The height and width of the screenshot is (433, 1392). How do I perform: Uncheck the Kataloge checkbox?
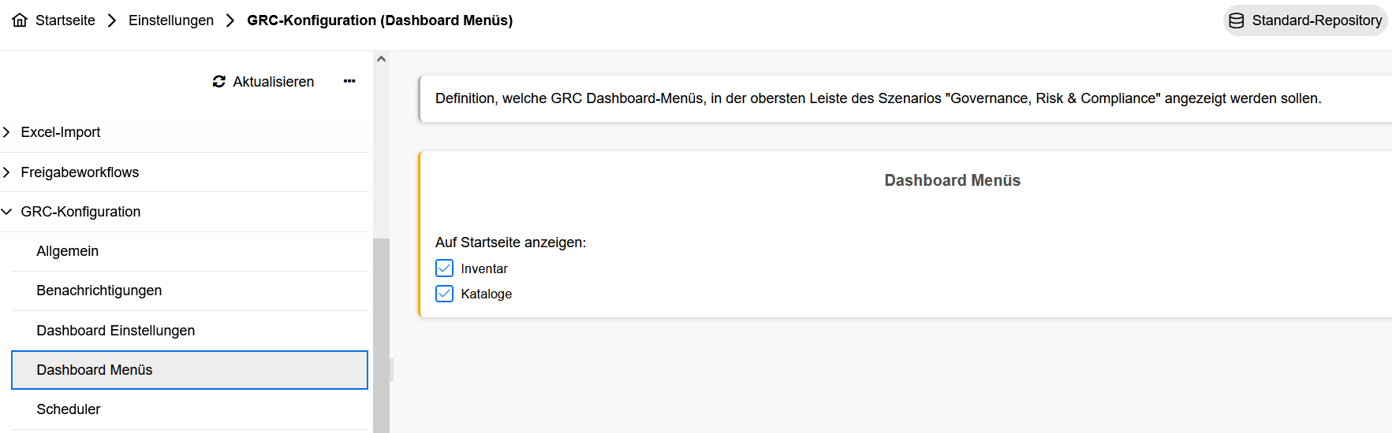tap(445, 294)
